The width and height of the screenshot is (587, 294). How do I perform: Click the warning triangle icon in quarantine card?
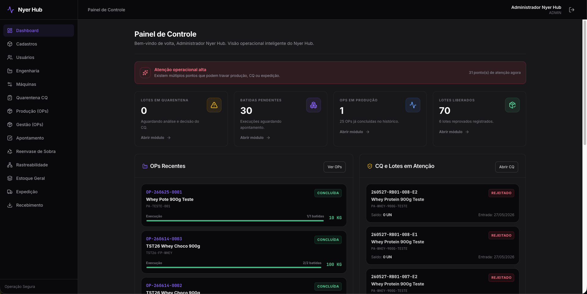(x=214, y=105)
